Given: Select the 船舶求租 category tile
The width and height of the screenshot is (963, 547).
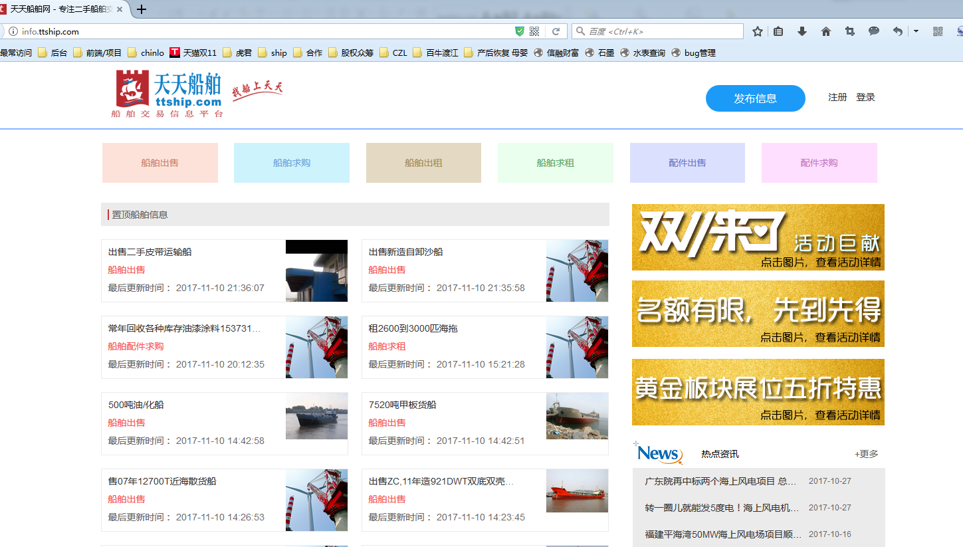Looking at the screenshot, I should pyautogui.click(x=556, y=163).
